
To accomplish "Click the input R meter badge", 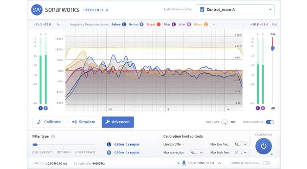I will pos(45,108).
